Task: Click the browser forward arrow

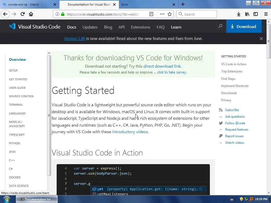Action: click(14, 14)
